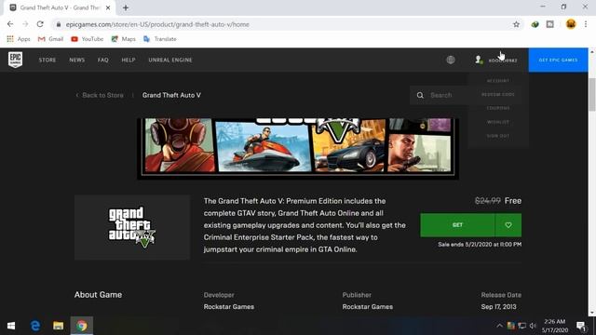
Task: Select Account in the user dropdown
Action: [x=498, y=81]
